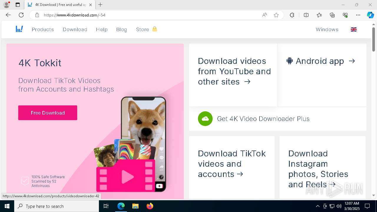Launch Firefox from taskbar
Image resolution: width=377 pixels, height=212 pixels.
tap(150, 206)
